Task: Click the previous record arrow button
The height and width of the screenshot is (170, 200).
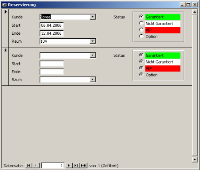Action: (36, 166)
